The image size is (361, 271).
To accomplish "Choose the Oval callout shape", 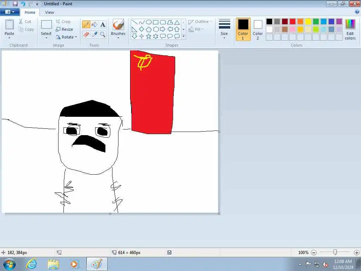I will point(170,36).
